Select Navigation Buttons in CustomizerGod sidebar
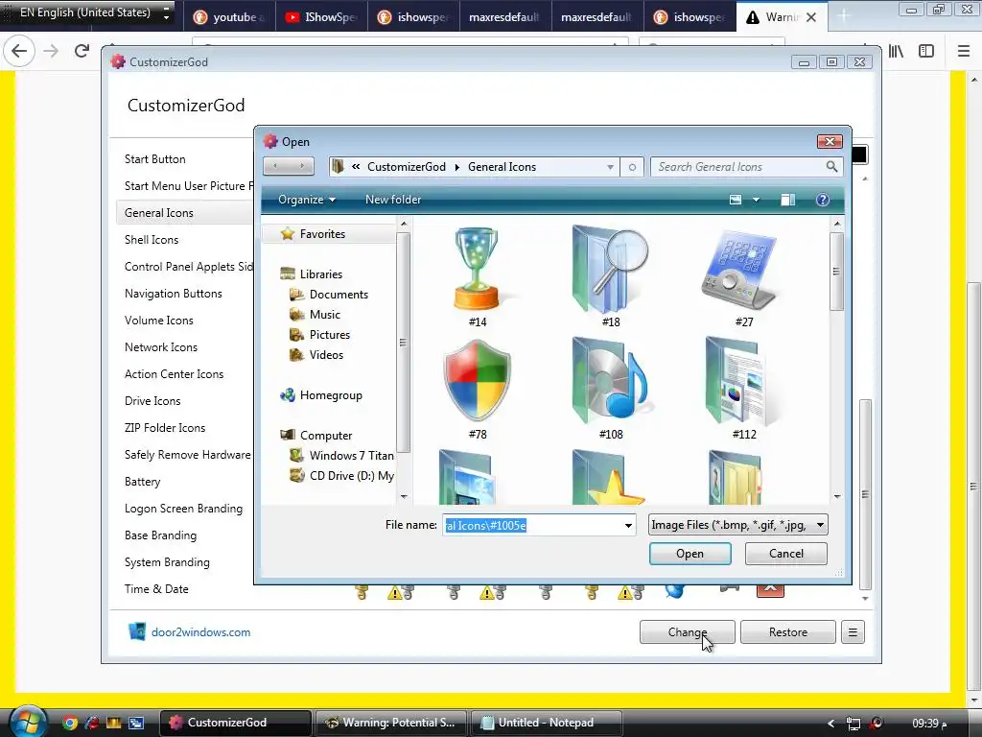The height and width of the screenshot is (737, 982). pyautogui.click(x=173, y=294)
